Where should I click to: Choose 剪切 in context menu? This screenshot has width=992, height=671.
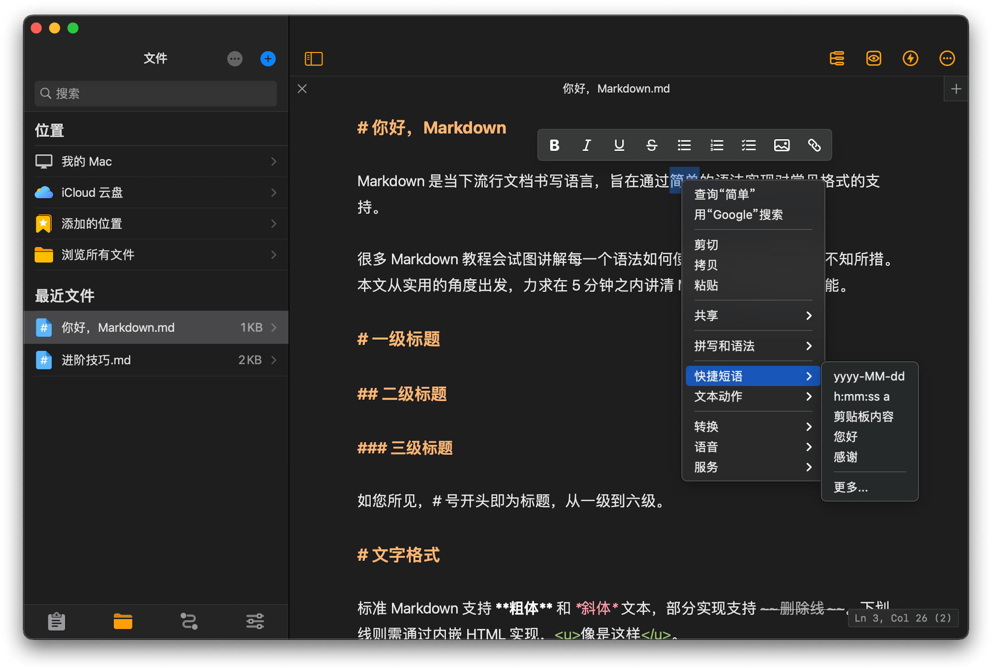(x=753, y=245)
